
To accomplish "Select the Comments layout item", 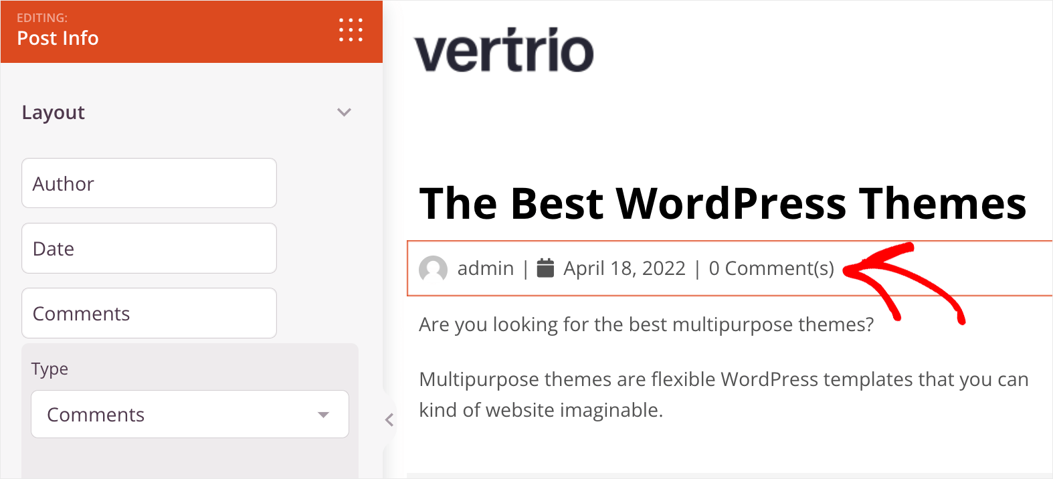I will [x=149, y=313].
